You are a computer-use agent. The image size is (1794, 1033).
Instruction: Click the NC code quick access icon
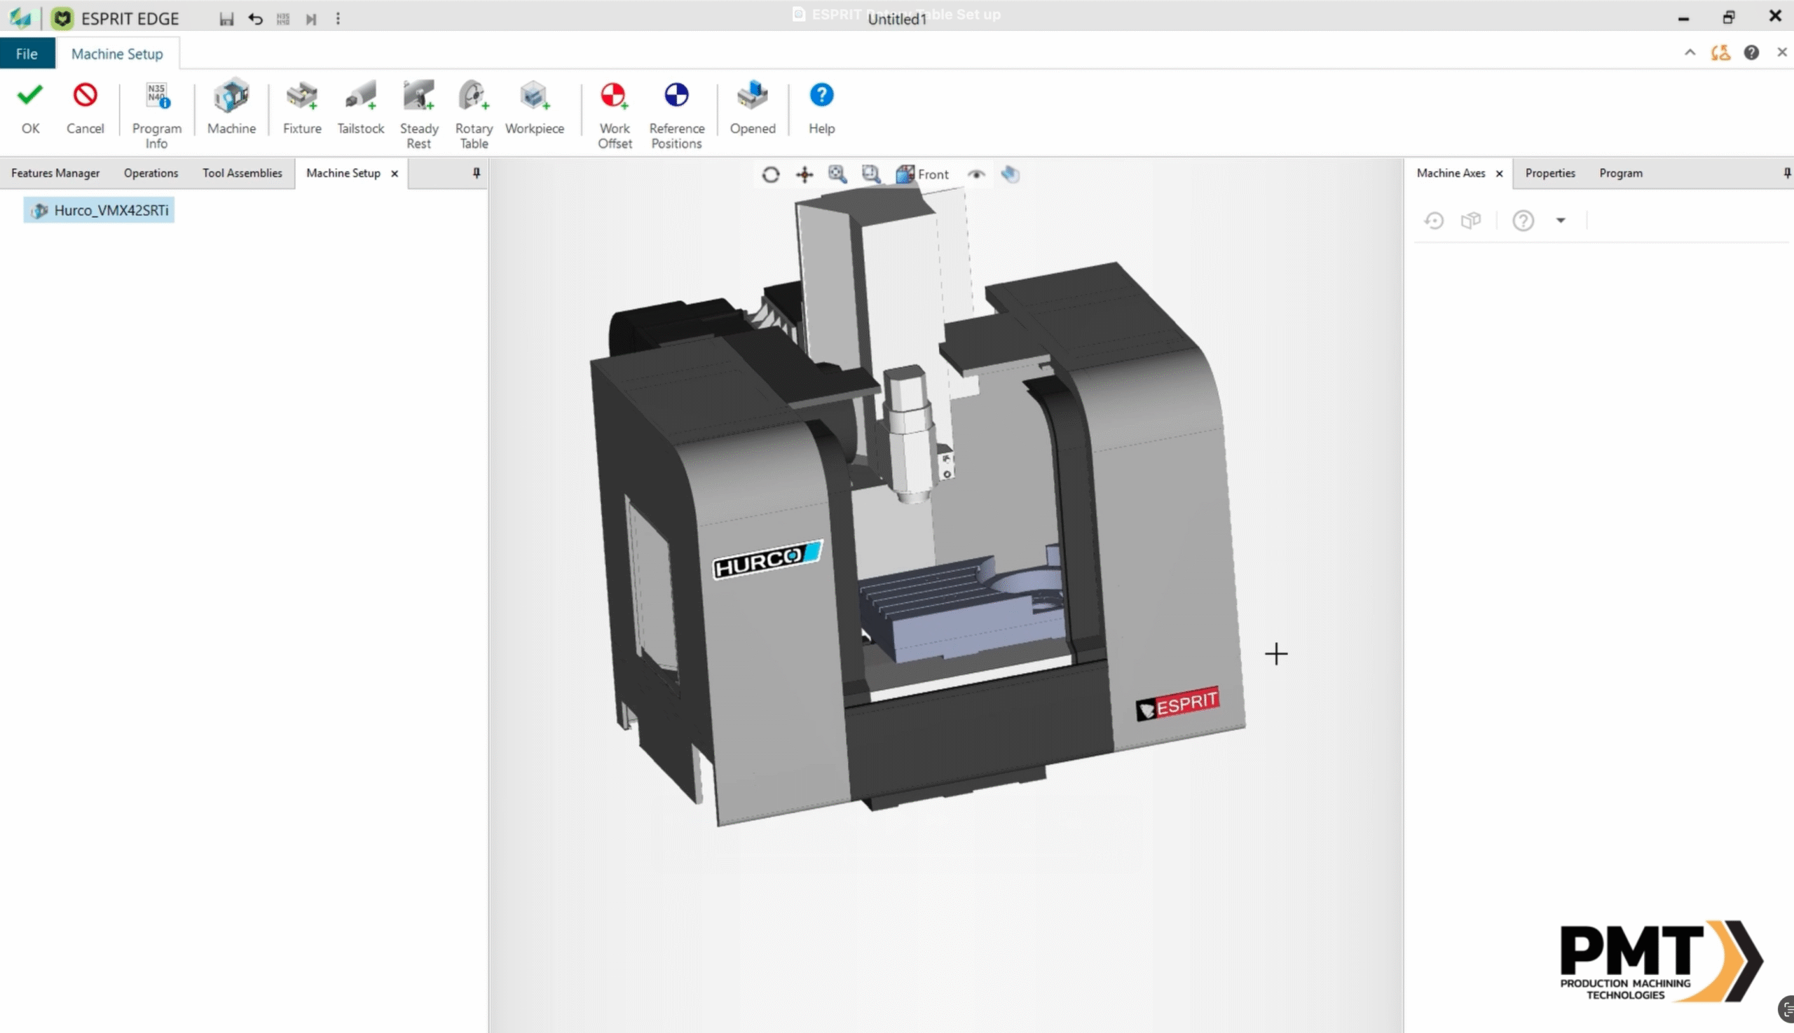[283, 19]
